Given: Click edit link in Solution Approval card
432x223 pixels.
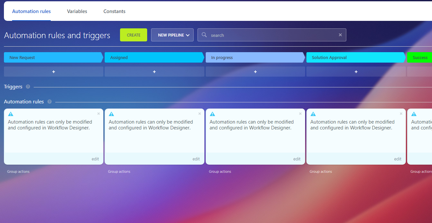Looking at the screenshot, I should 398,159.
